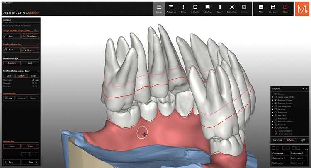Click the Strength percentage value
Viewport: 311px width, 168px height.
point(33,83)
